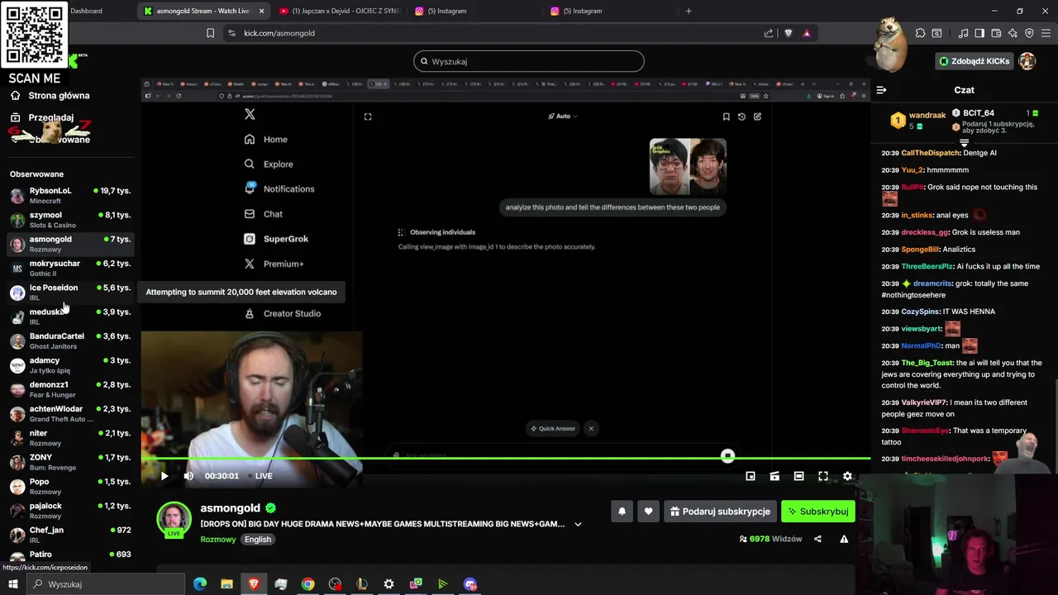Screen dimensions: 1058x595
Task: Open pajalock channel in followed list
Action: coord(69,510)
